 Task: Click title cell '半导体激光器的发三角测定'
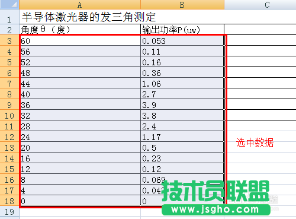89,17
